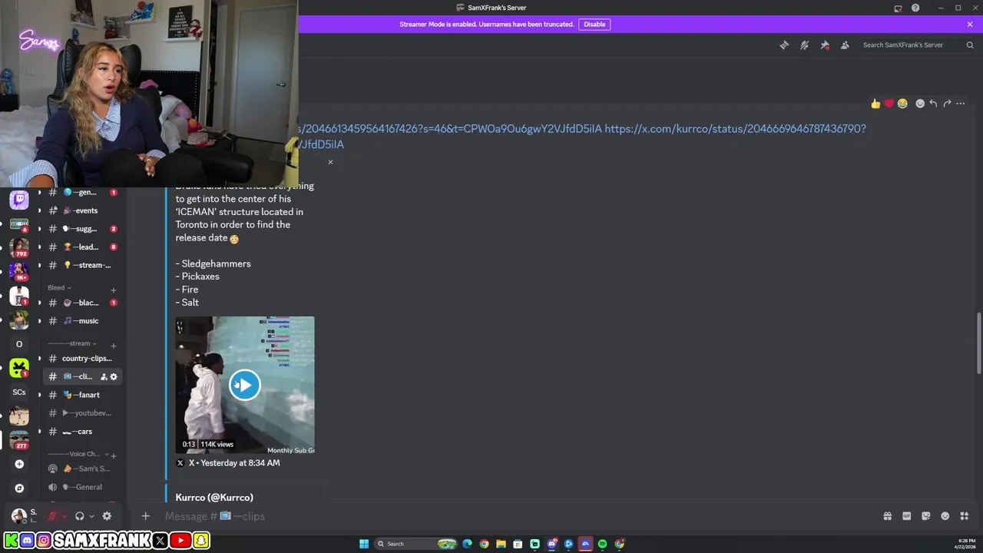Open the x.com/kurrco status link

pyautogui.click(x=735, y=129)
